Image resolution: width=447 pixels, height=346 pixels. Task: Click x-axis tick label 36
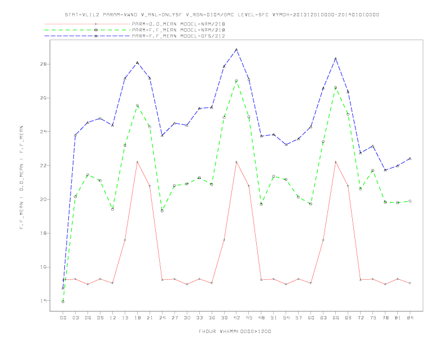tap(212, 318)
